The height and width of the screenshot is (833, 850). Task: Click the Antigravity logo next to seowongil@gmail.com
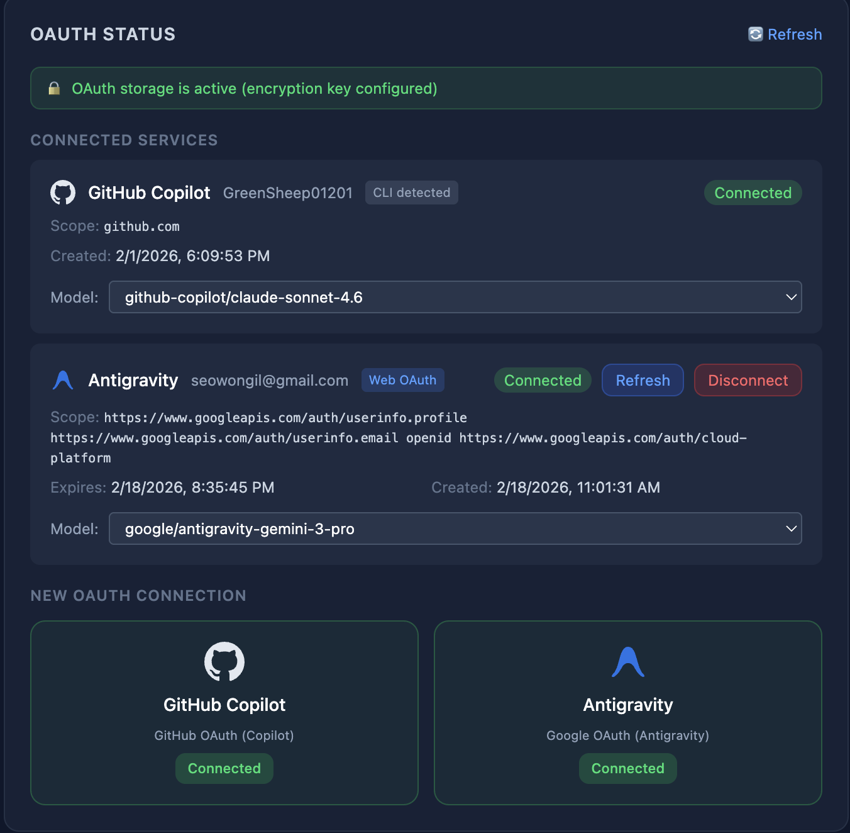63,380
